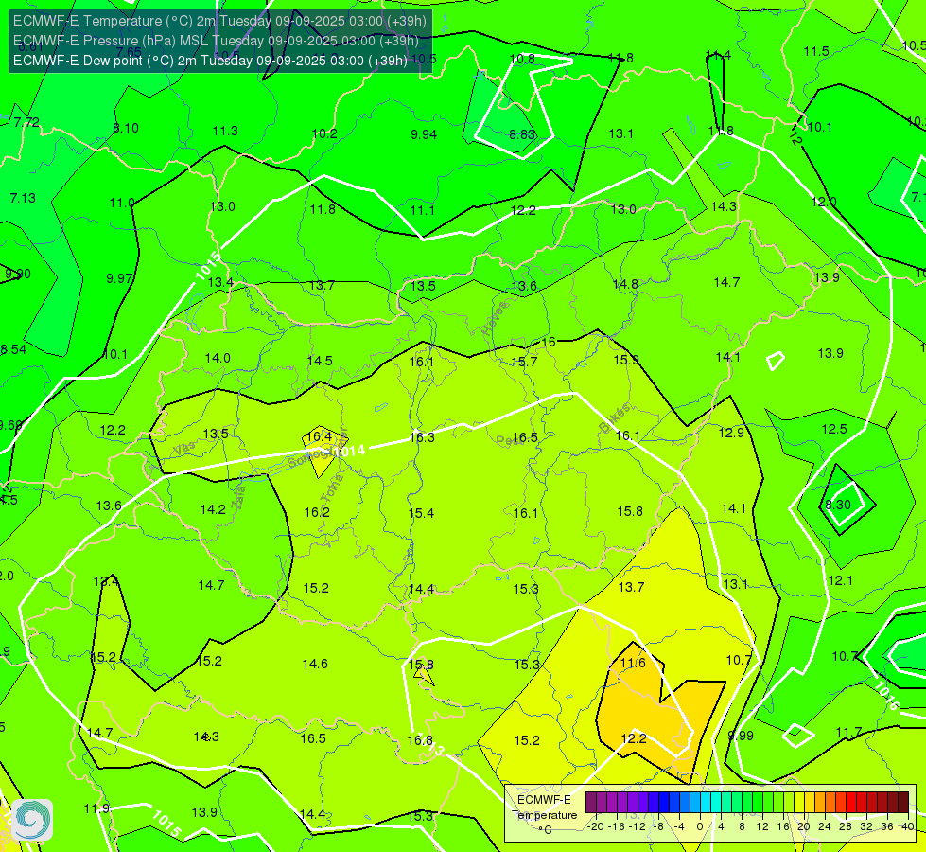
Task: Click the 11.7 temperature value
Action: [848, 733]
